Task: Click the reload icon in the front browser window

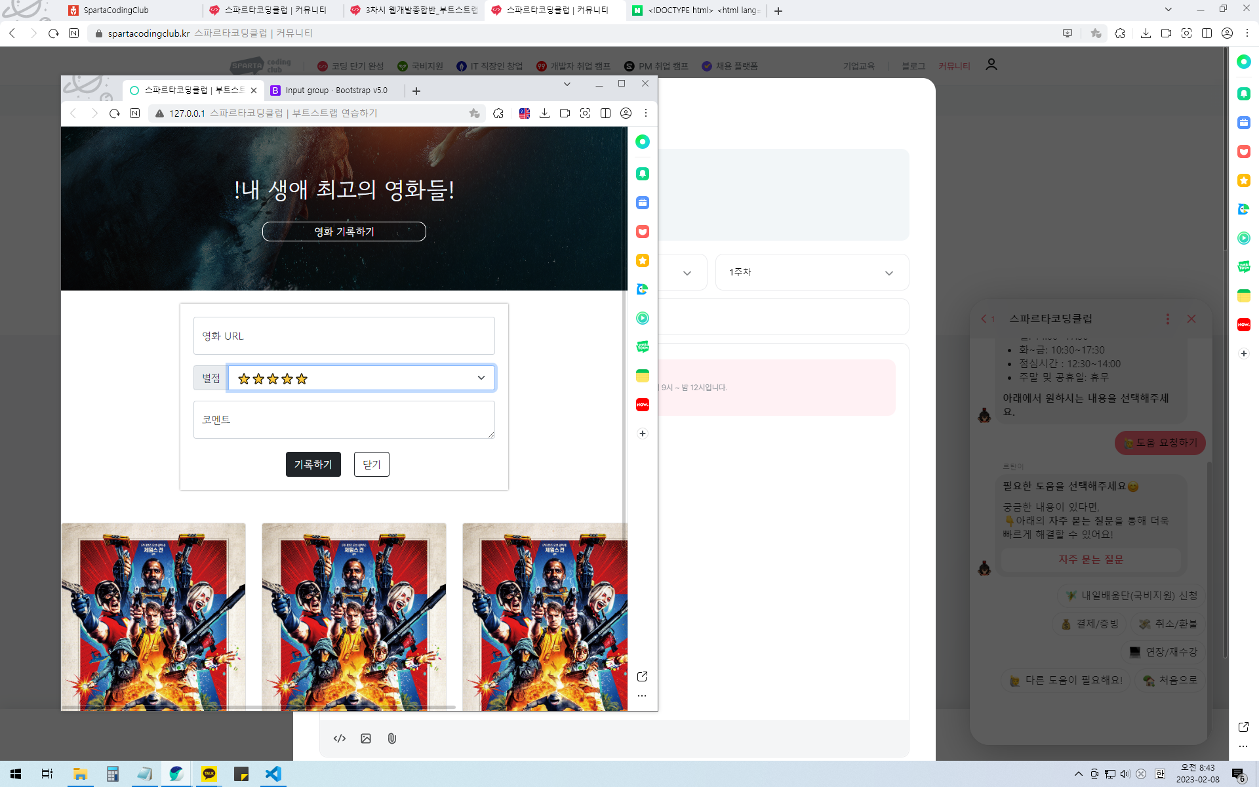Action: [x=115, y=113]
